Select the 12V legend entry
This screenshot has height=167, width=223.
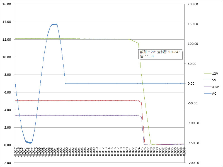click(x=211, y=73)
